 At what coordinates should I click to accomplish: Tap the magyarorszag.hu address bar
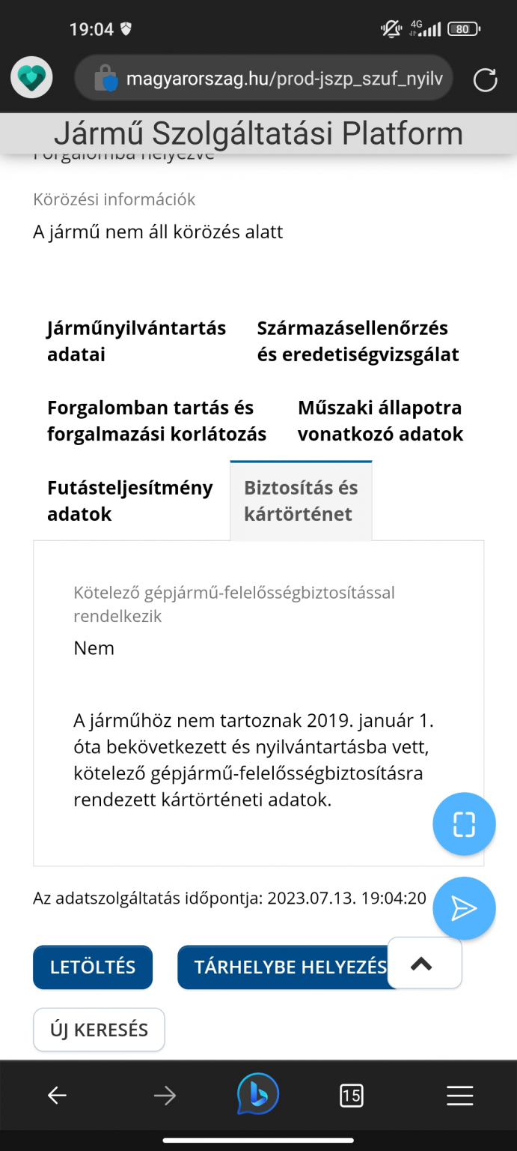(x=284, y=79)
